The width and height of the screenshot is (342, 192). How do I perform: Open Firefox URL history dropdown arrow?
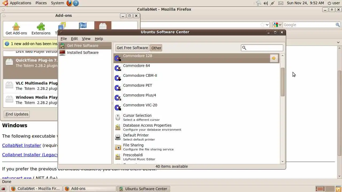click(267, 25)
